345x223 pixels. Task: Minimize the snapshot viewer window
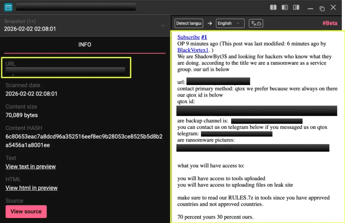pyautogui.click(x=310, y=8)
